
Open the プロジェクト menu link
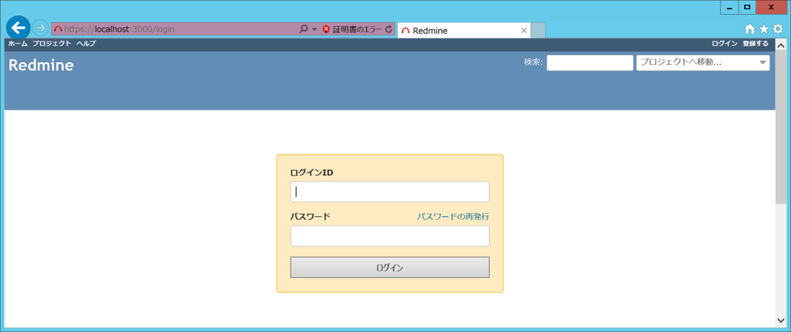pyautogui.click(x=52, y=44)
